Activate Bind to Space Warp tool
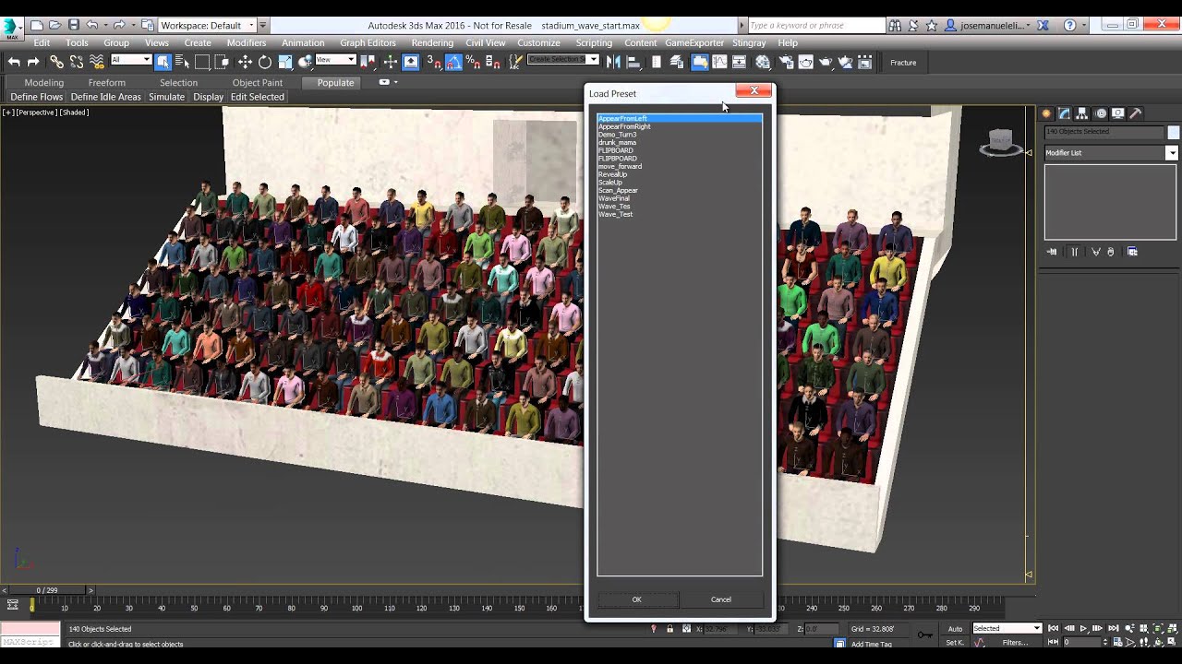 click(x=97, y=62)
